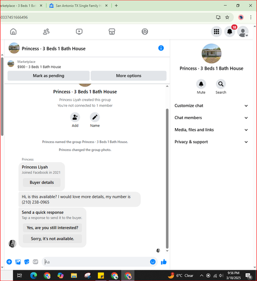Click 'Princess changed the group photo.' text
The image size is (257, 281).
coord(85,150)
